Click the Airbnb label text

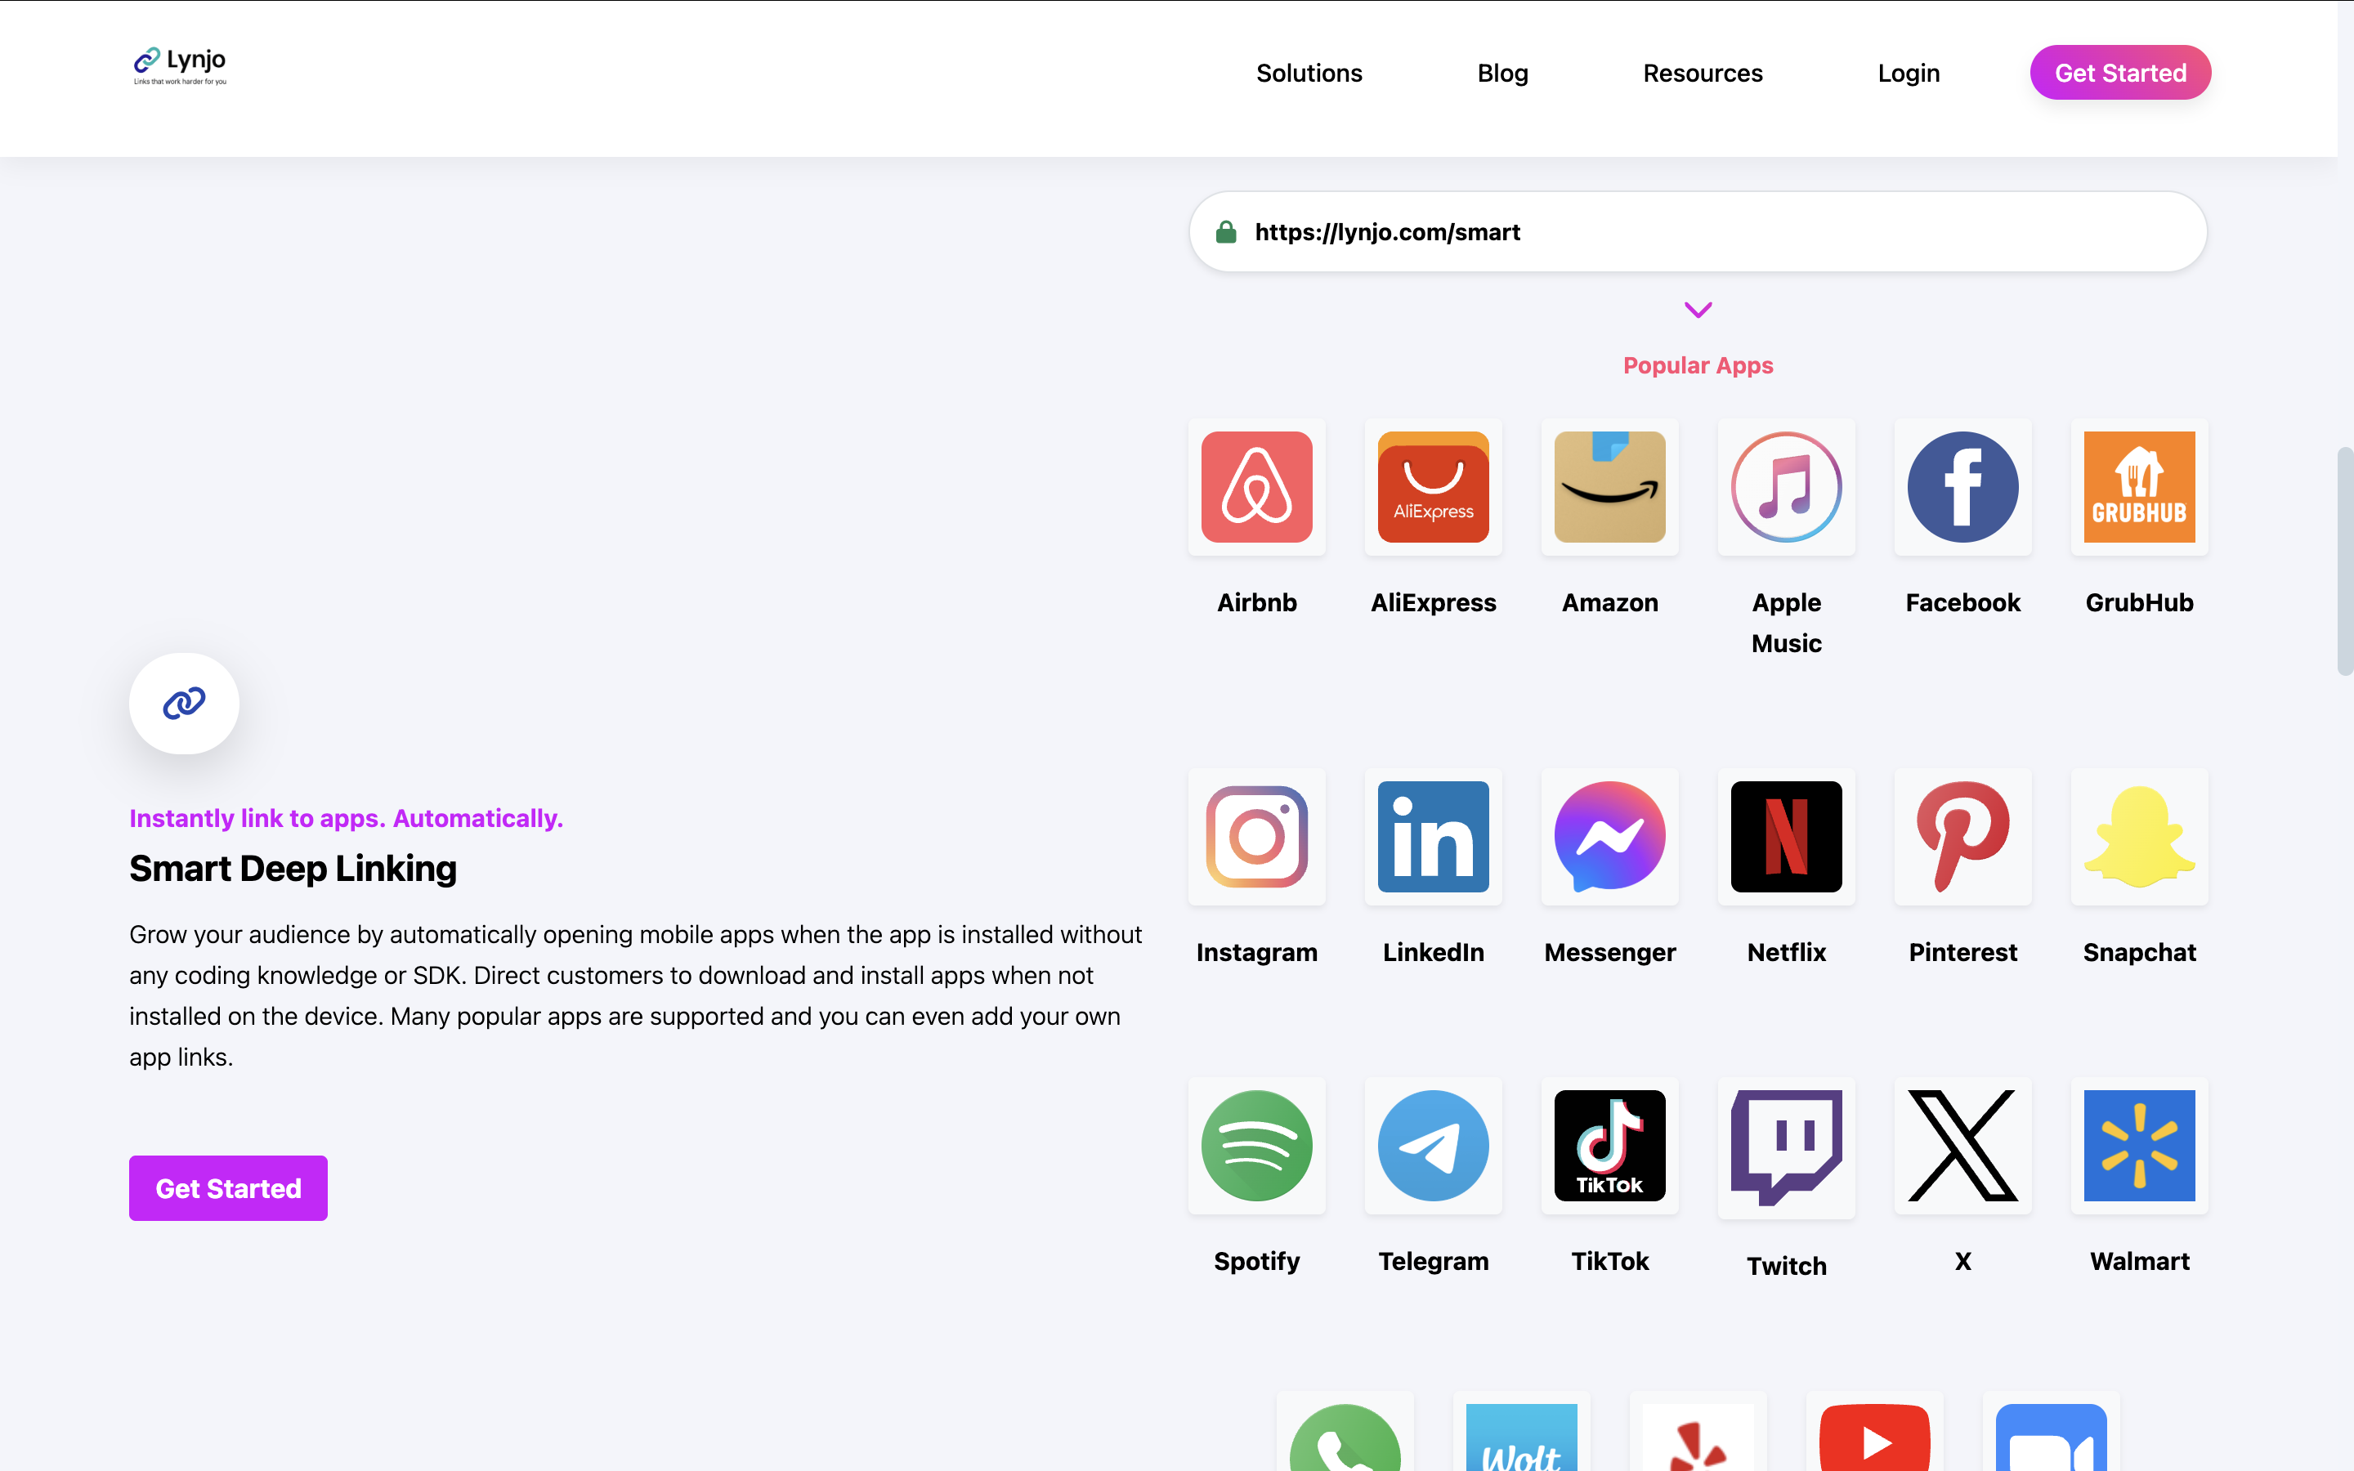pos(1257,603)
